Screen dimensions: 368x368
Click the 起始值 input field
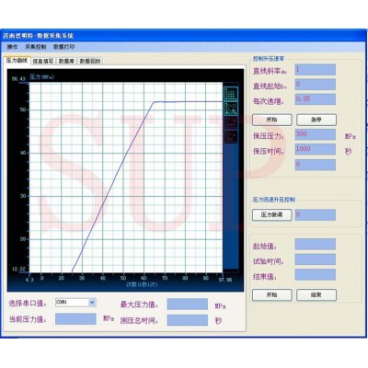(315, 245)
